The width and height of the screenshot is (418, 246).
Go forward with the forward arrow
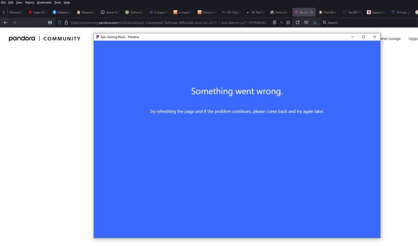pos(14,23)
